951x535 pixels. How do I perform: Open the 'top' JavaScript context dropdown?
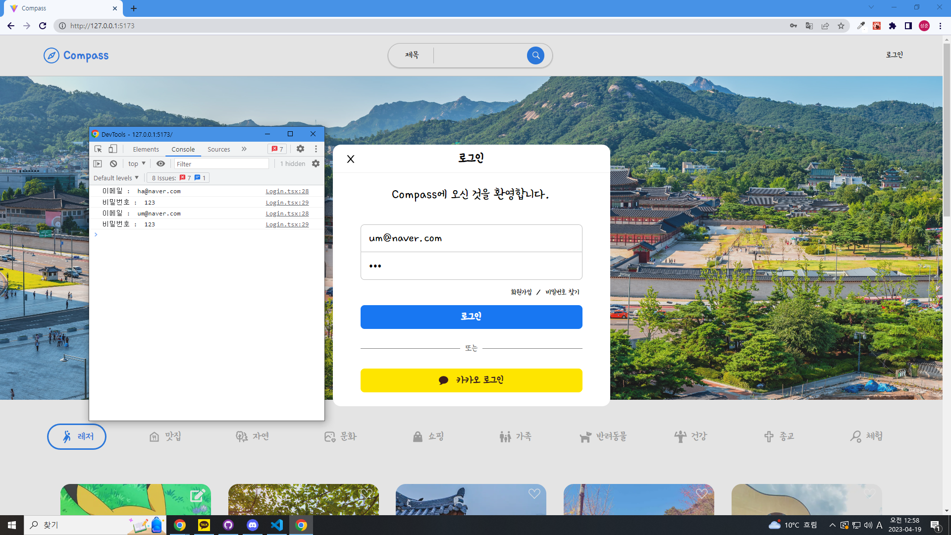pos(137,164)
